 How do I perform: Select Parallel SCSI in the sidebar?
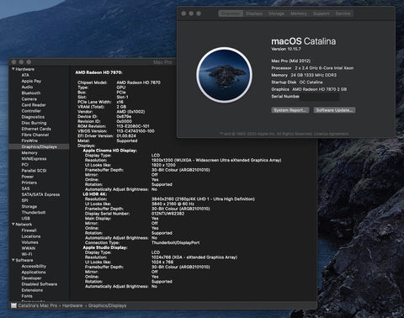(x=34, y=171)
